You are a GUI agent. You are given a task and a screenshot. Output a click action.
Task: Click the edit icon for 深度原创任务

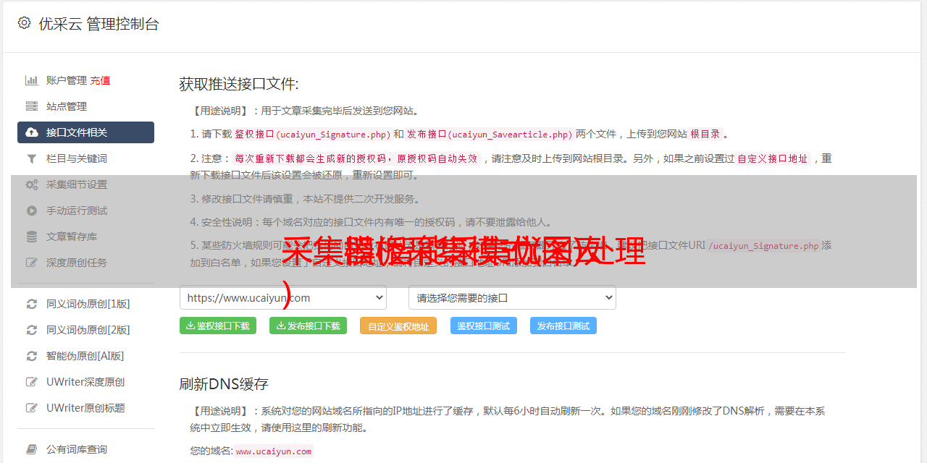[32, 263]
